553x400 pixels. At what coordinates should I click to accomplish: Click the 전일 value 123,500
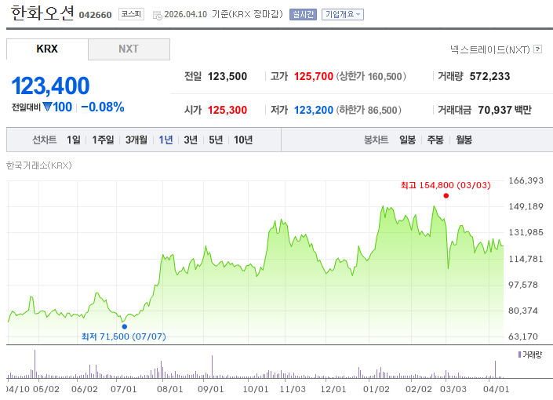pyautogui.click(x=227, y=77)
